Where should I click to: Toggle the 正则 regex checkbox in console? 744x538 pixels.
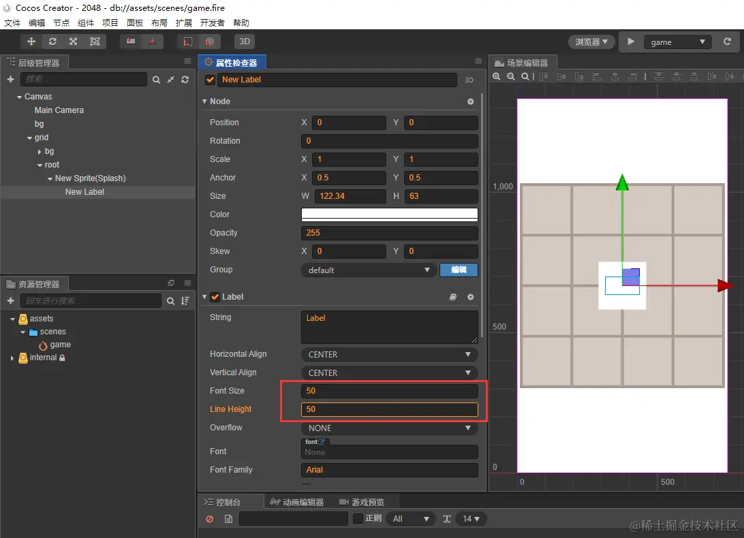tap(358, 518)
